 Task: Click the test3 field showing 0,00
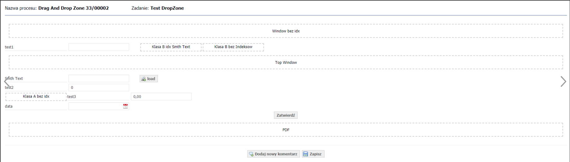click(161, 97)
